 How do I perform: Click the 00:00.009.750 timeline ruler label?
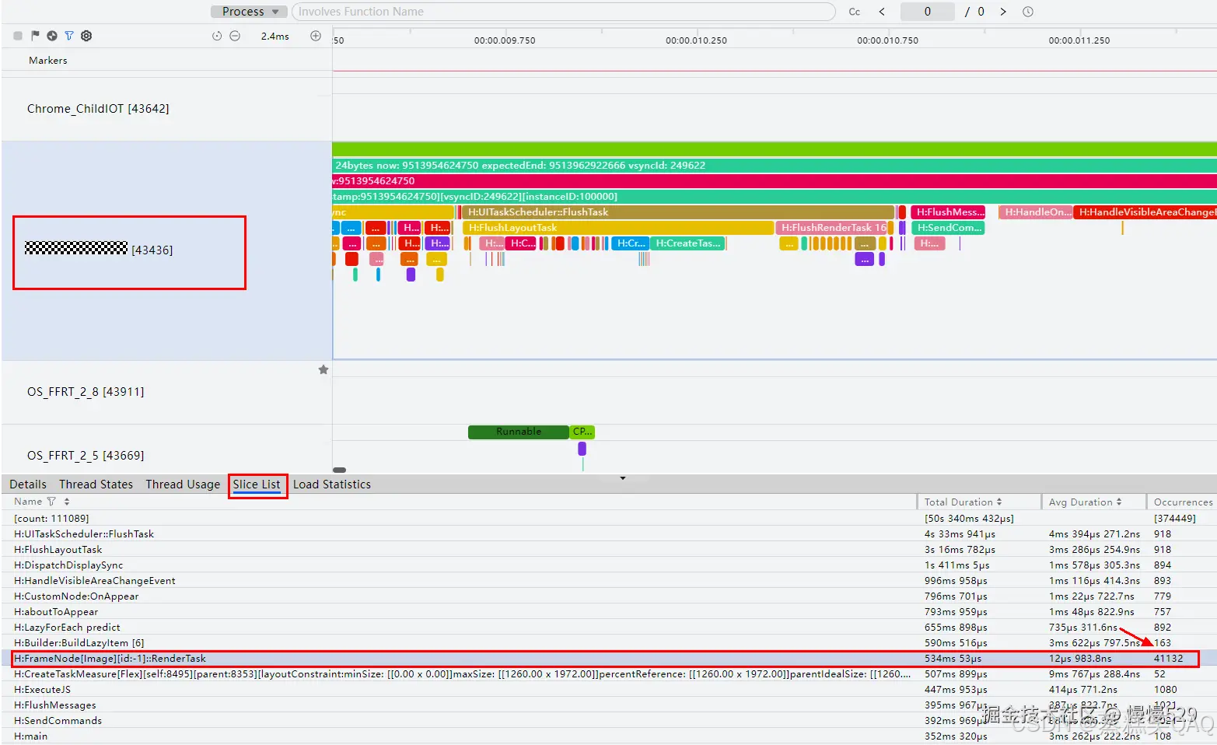click(505, 40)
